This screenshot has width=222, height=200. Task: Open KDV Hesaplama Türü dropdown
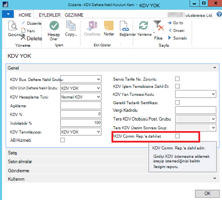click(99, 97)
